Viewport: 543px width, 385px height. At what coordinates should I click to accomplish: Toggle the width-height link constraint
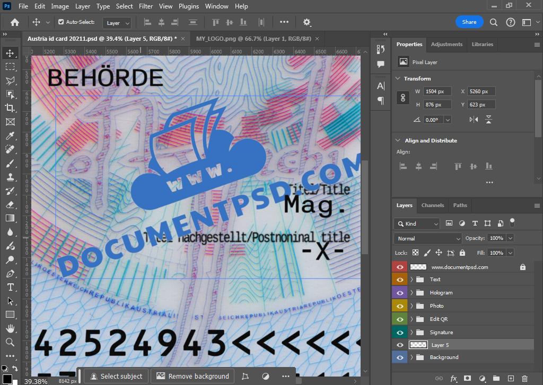(403, 98)
